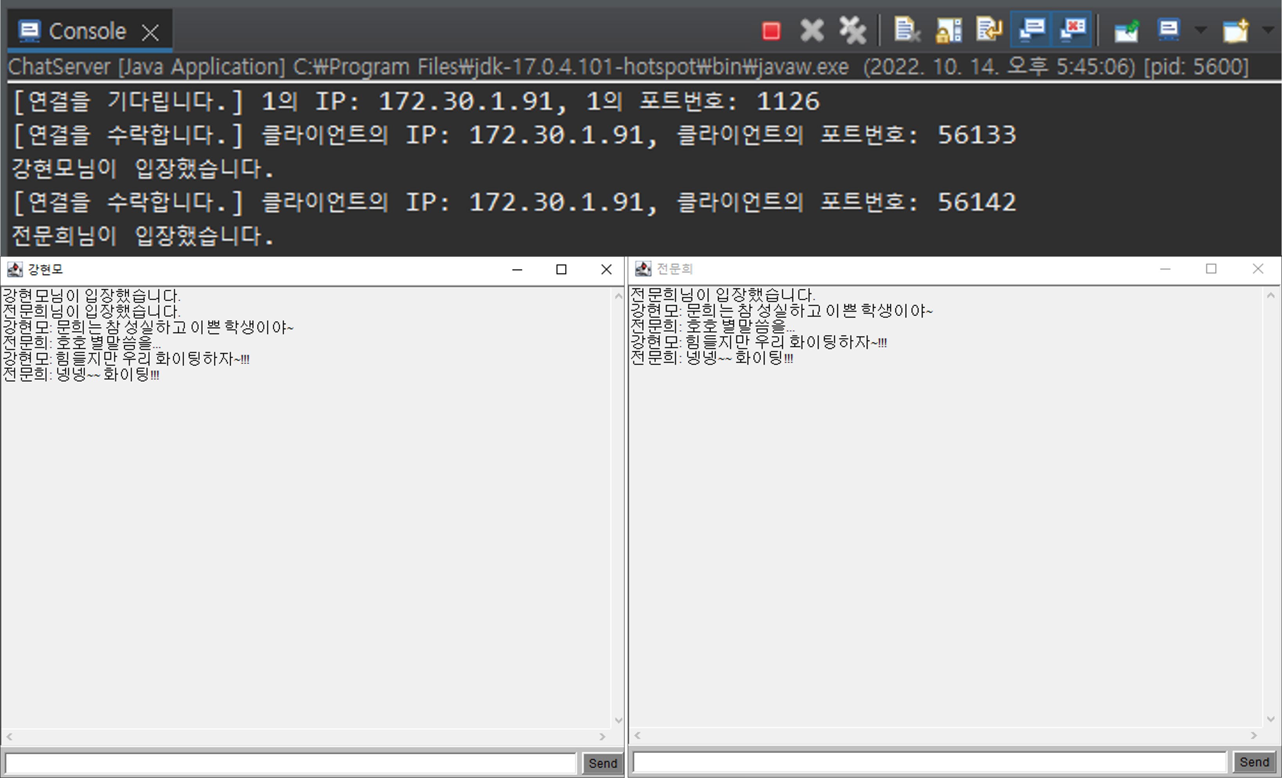Clear the console output
The height and width of the screenshot is (778, 1282).
pos(906,30)
